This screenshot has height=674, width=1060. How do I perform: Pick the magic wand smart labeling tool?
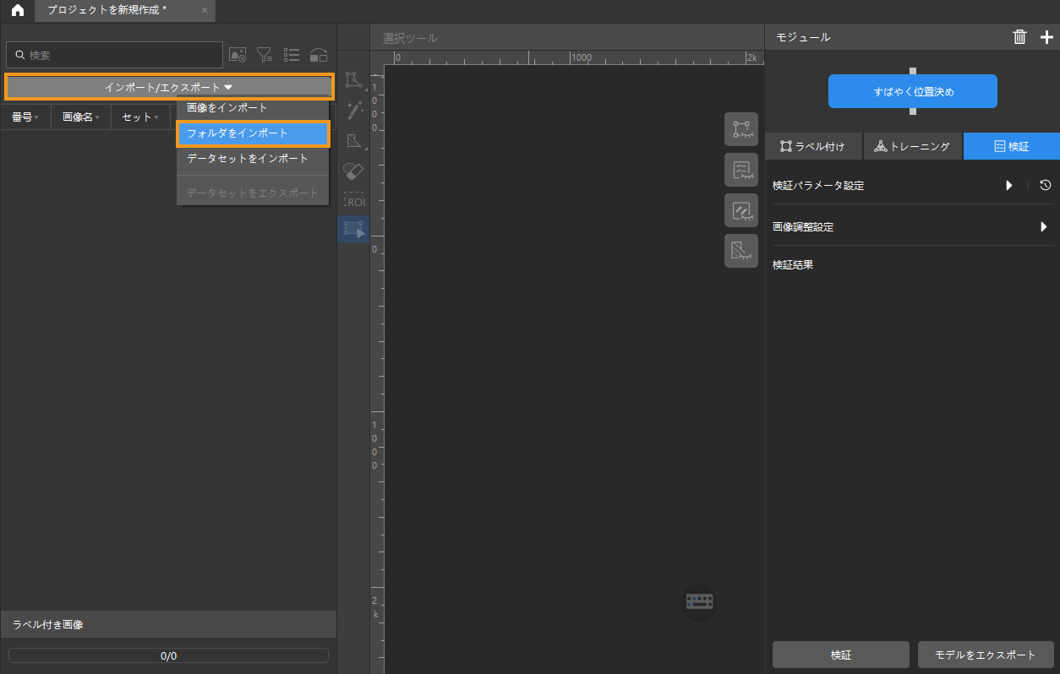[354, 110]
